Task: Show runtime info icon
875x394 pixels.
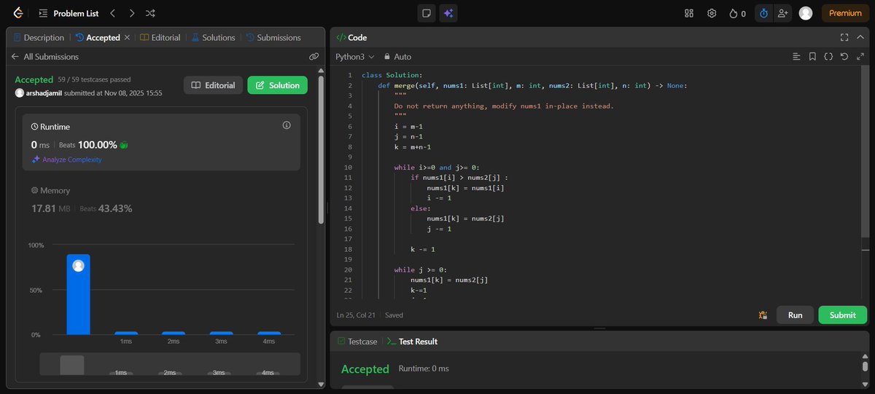Action: tap(287, 125)
